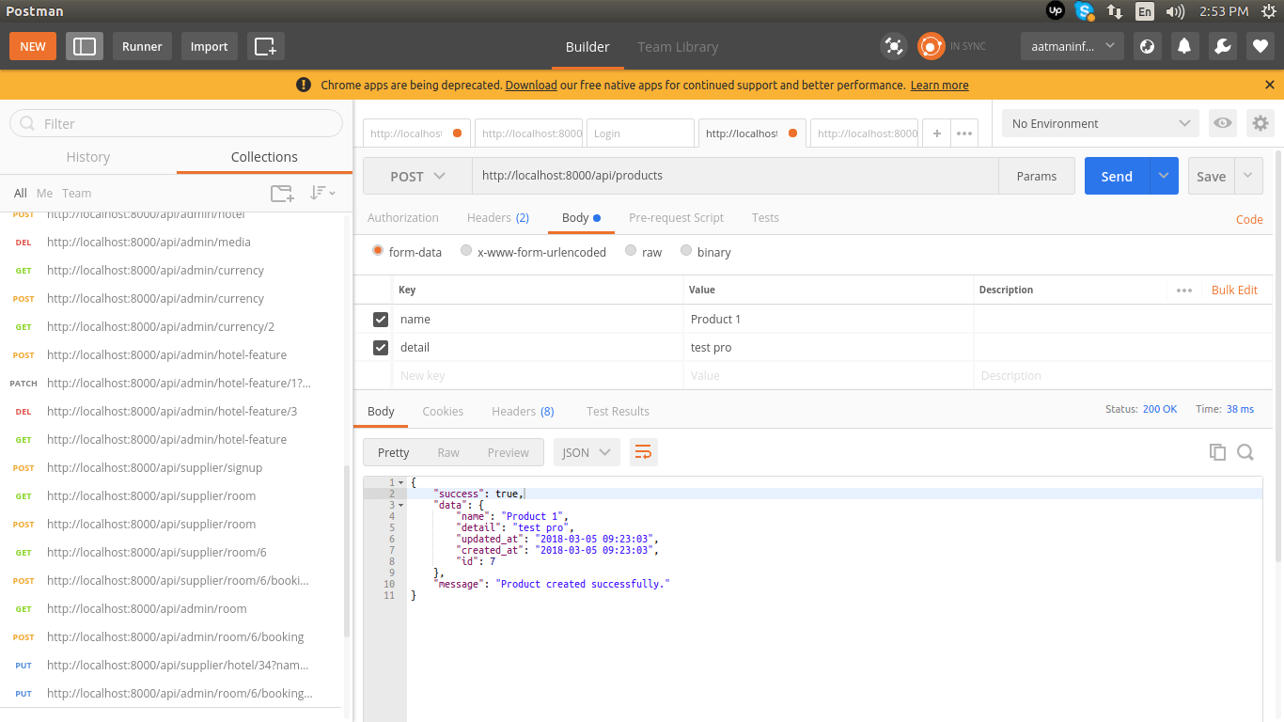
Task: Switch to the History tab
Action: (x=88, y=157)
